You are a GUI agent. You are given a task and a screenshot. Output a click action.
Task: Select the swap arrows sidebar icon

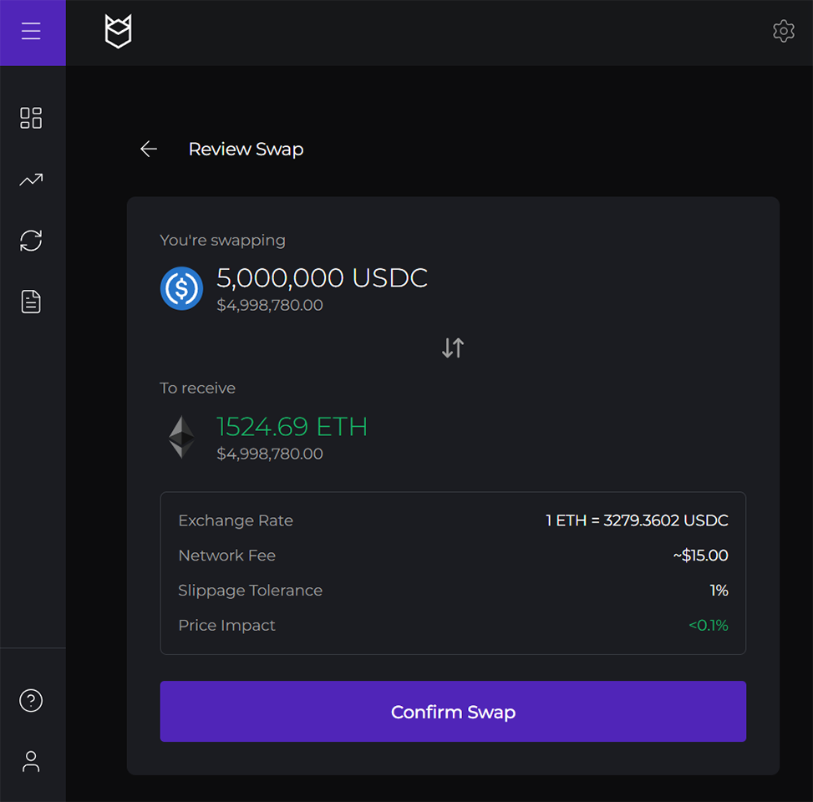coord(31,241)
